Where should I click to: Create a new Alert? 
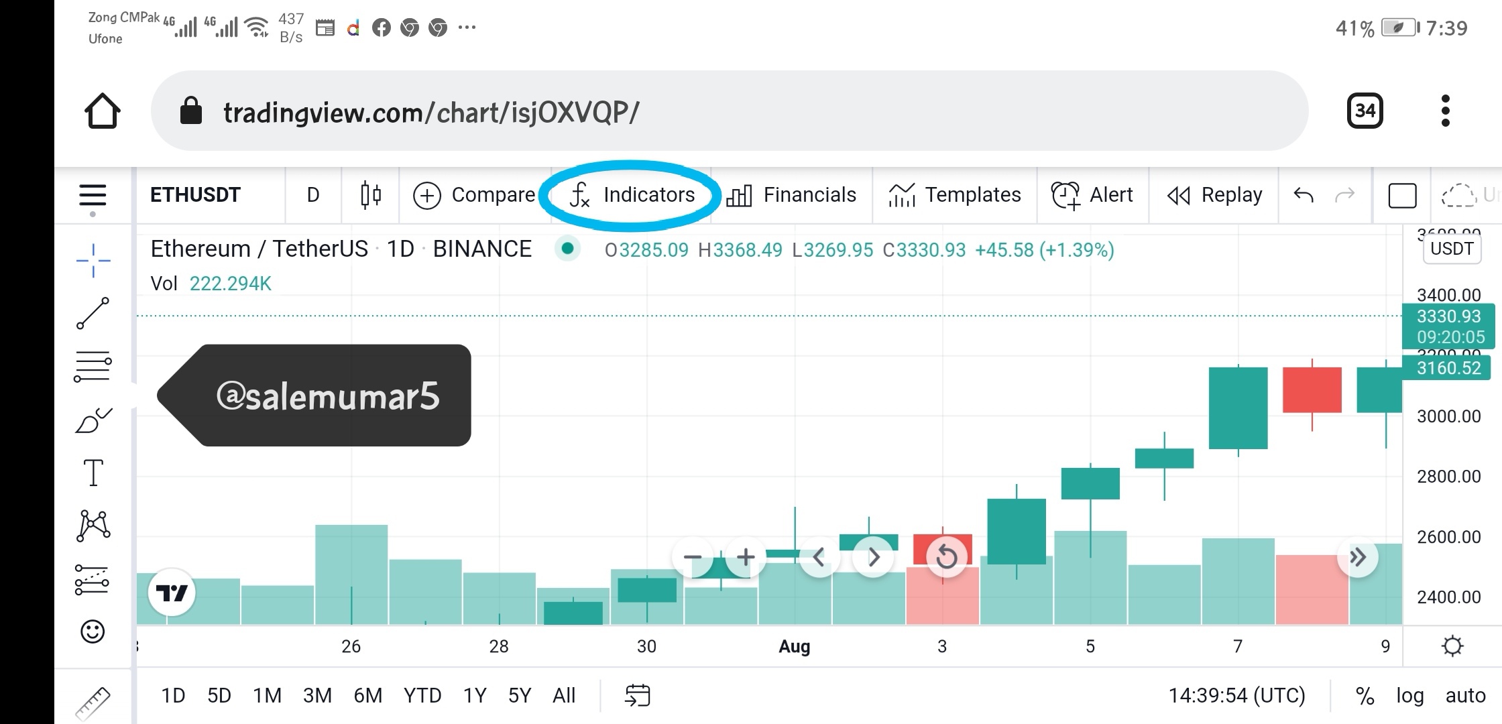click(1092, 195)
